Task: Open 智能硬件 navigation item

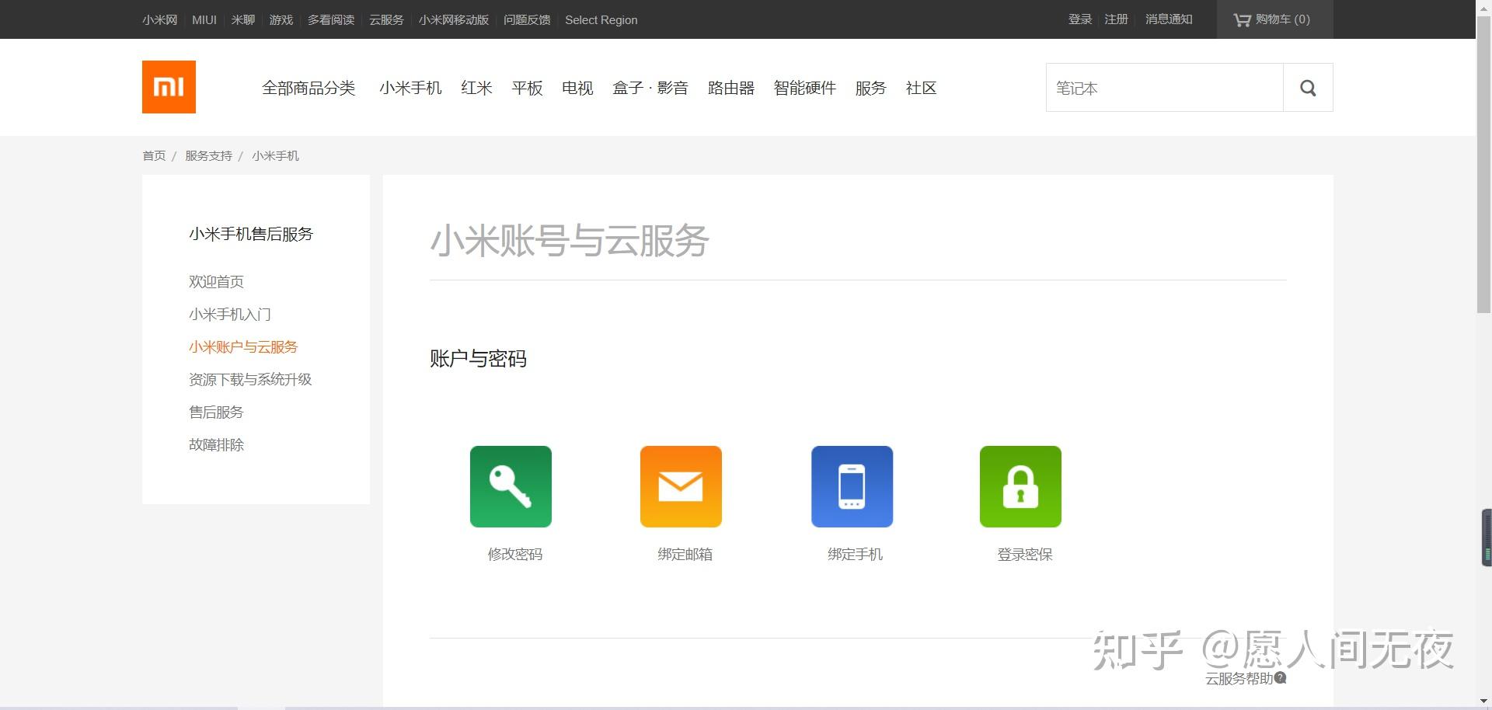Action: (805, 88)
